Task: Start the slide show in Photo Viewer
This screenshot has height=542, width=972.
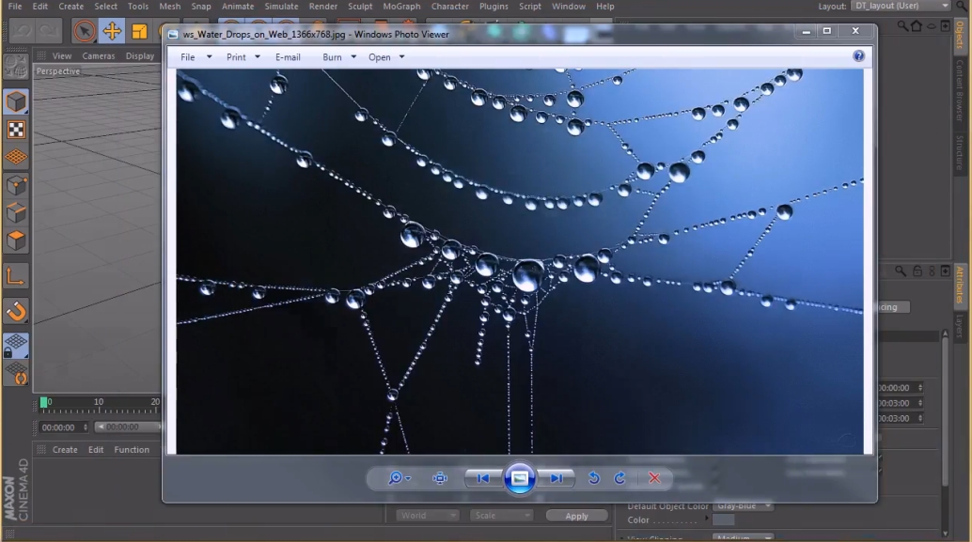Action: pos(520,478)
